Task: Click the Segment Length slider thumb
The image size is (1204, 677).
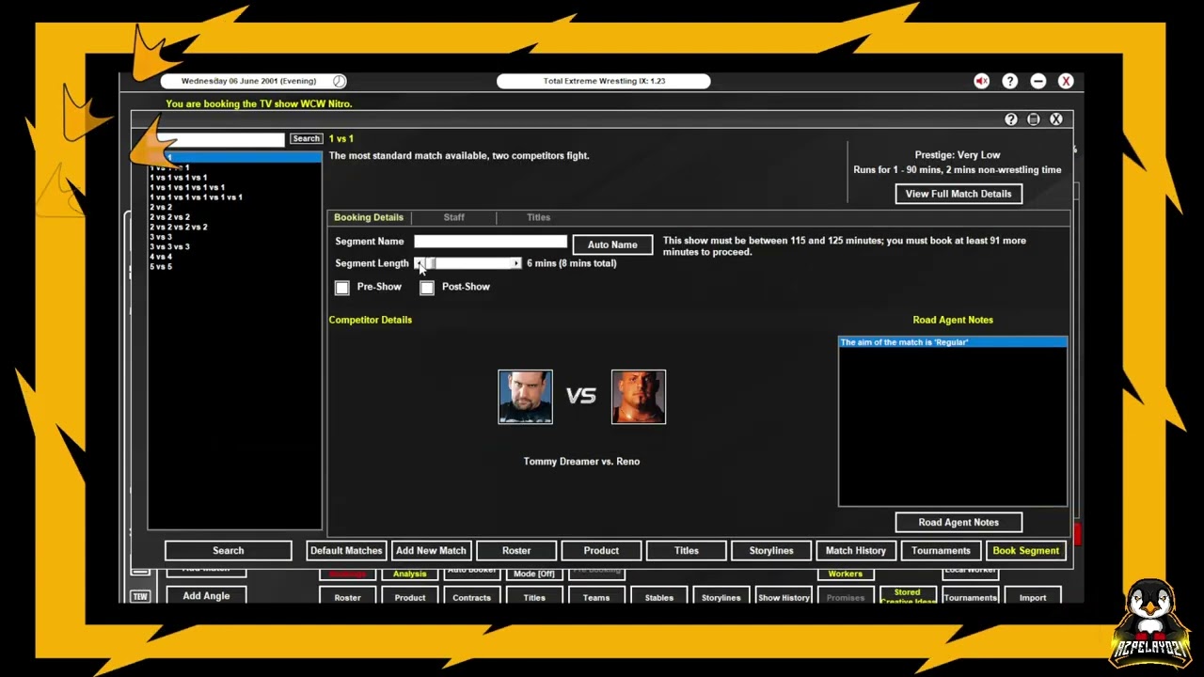Action: (x=430, y=263)
